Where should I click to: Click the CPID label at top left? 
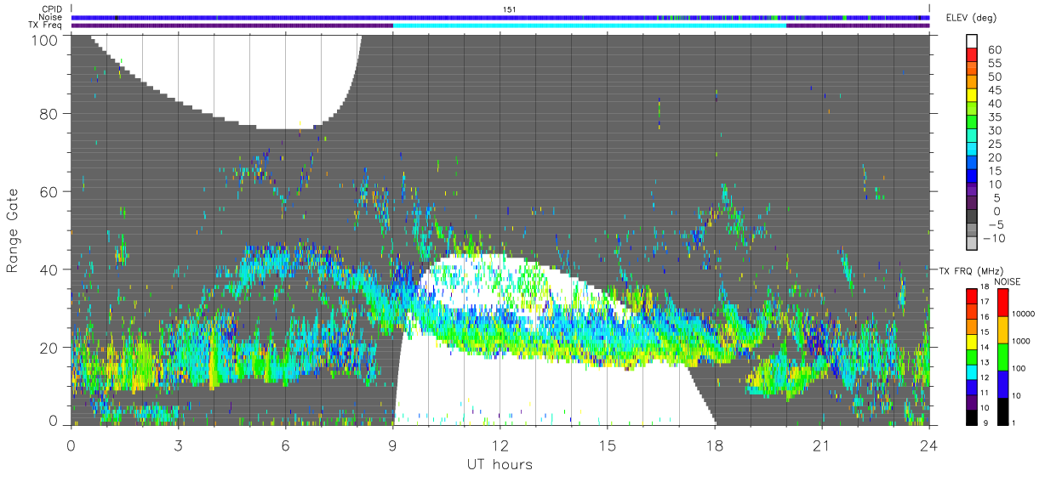pyautogui.click(x=52, y=9)
